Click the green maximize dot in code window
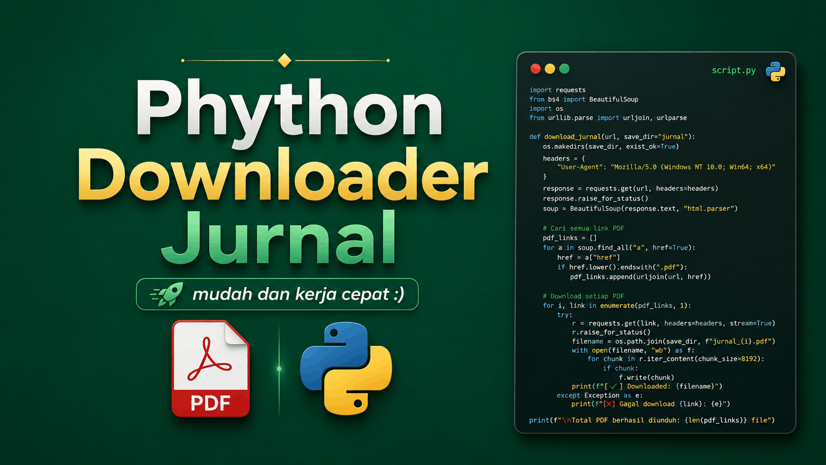826x465 pixels. pyautogui.click(x=564, y=69)
